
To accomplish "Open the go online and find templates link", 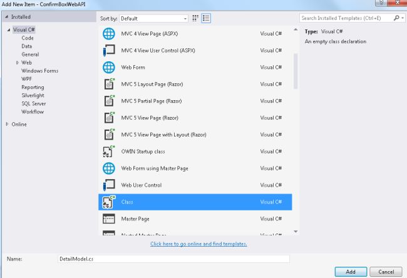I will (x=198, y=244).
